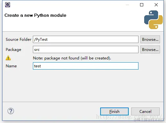The height and width of the screenshot is (123, 166).
Task: Click the Package label
Action: coord(14,50)
